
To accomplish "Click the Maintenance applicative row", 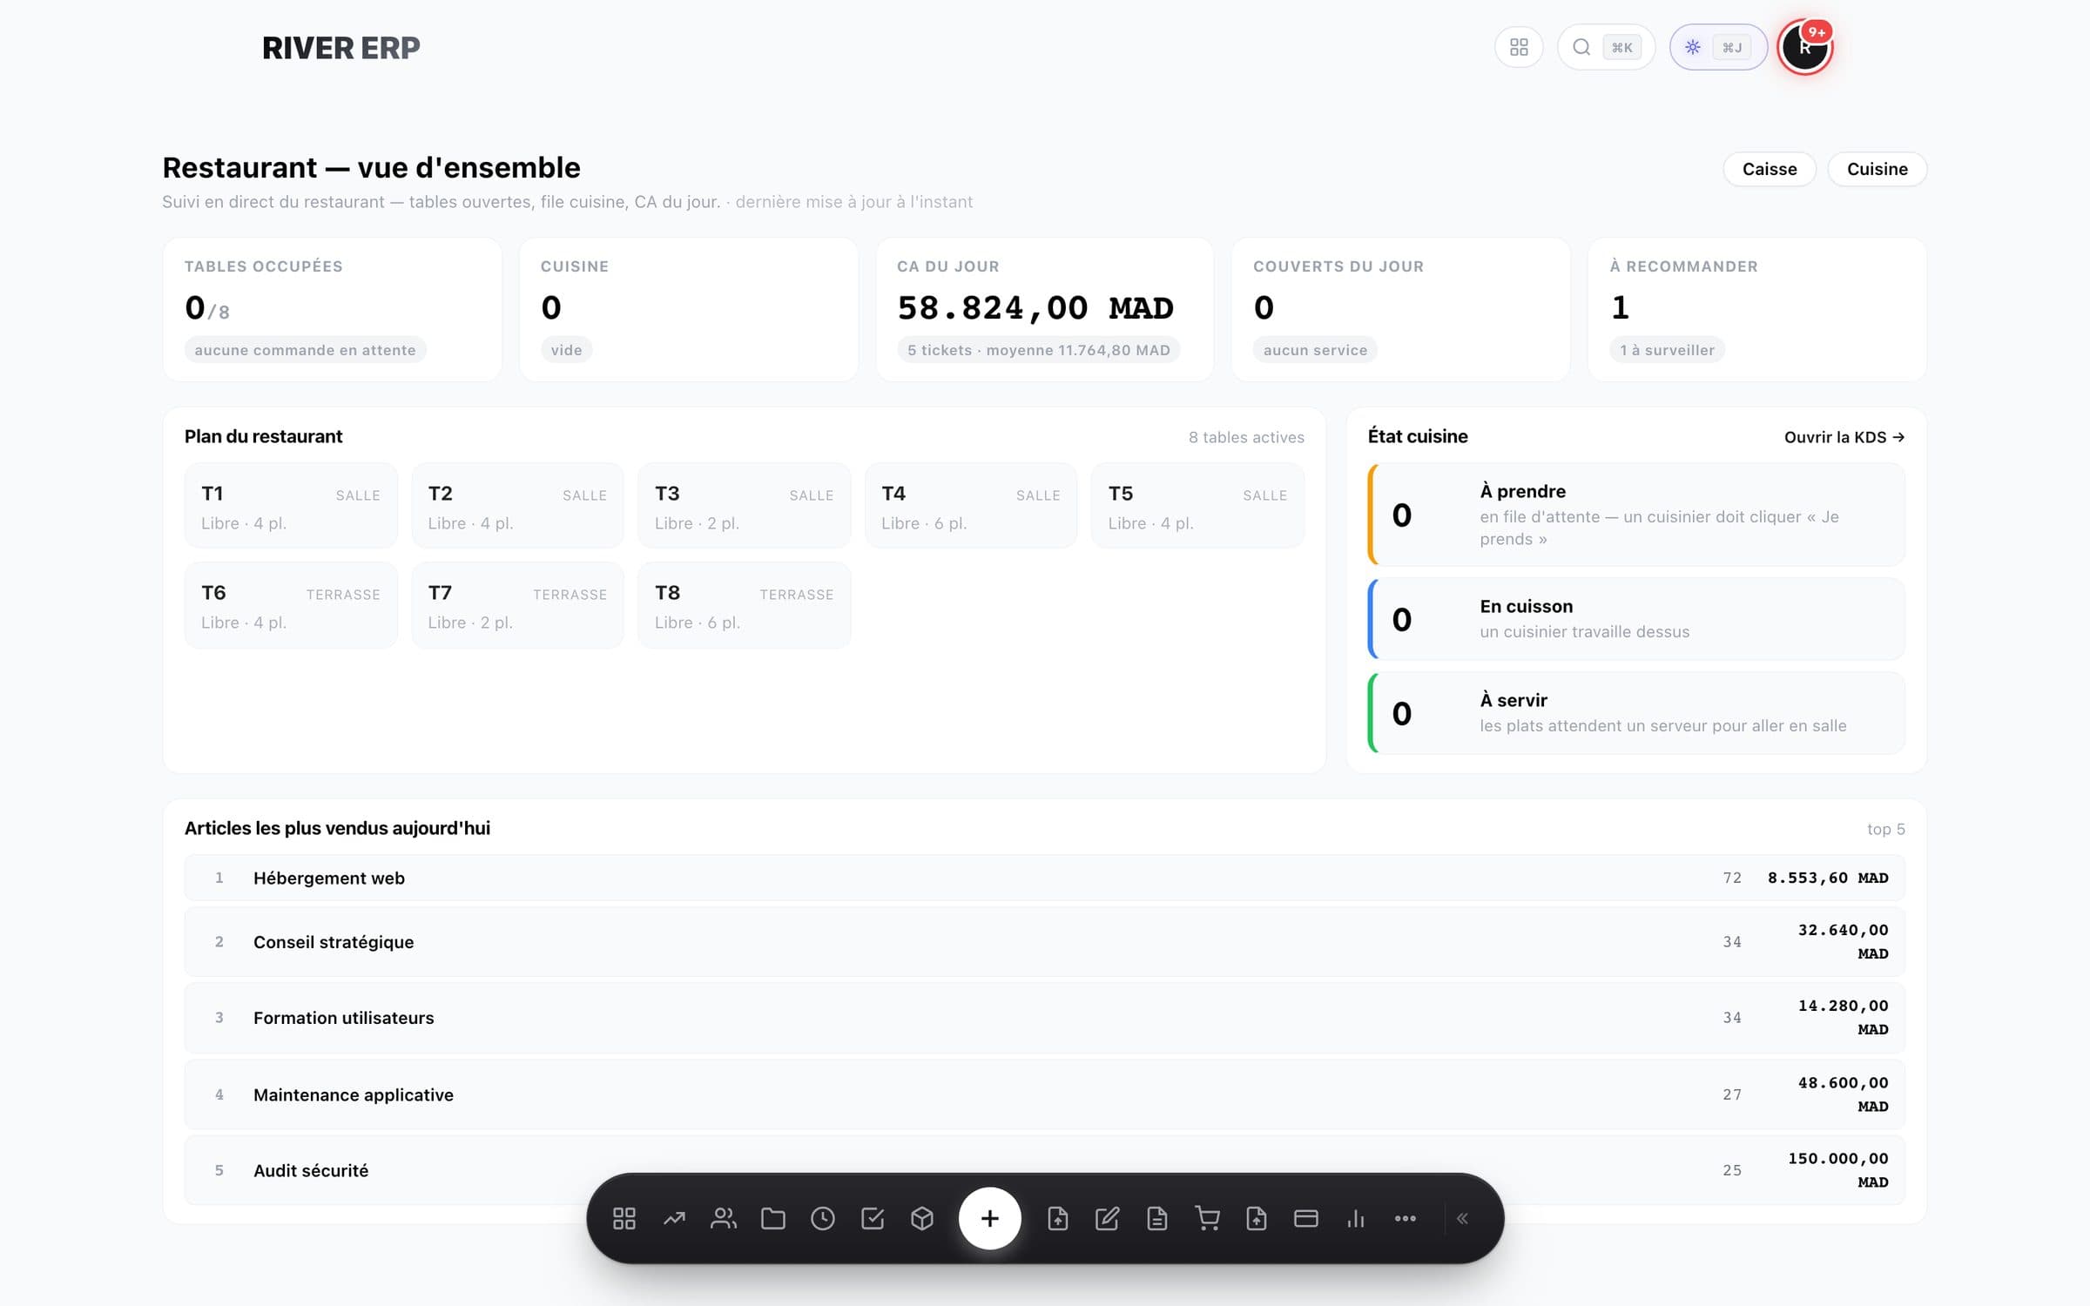I will point(1044,1094).
